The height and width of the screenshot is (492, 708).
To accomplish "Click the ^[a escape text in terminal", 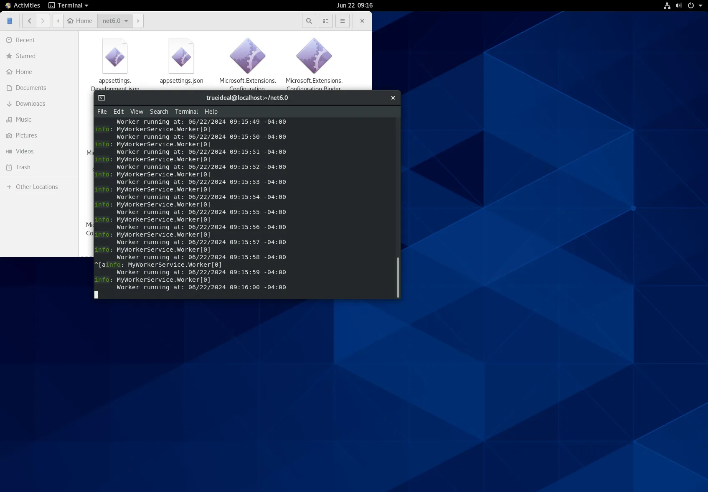I will (100, 265).
